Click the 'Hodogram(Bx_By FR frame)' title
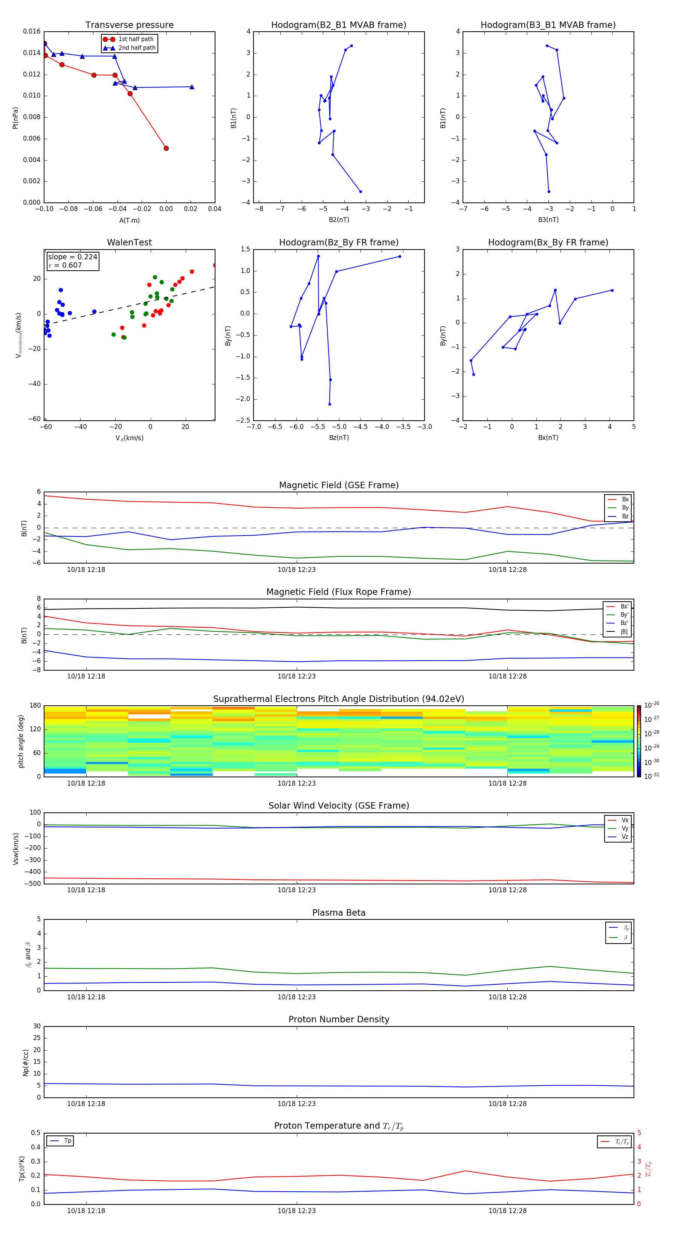This screenshot has height=1244, width=678. pos(548,242)
